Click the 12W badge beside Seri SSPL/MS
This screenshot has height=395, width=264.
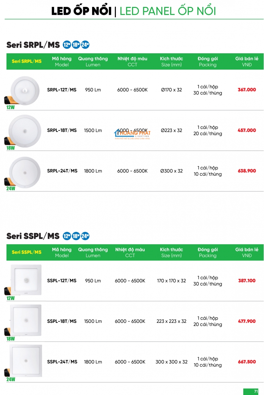(67, 236)
